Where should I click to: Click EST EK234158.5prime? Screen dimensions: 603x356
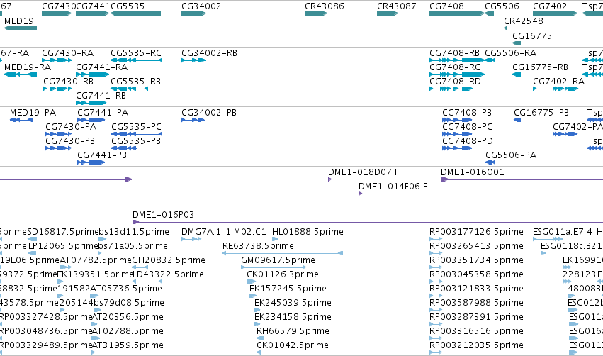click(x=257, y=324)
